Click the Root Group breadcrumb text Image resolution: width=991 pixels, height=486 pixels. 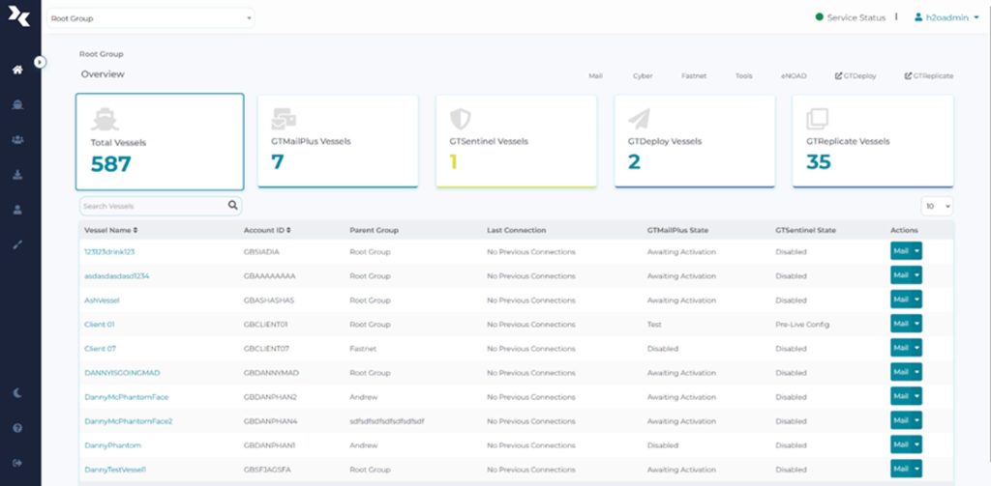(x=101, y=54)
